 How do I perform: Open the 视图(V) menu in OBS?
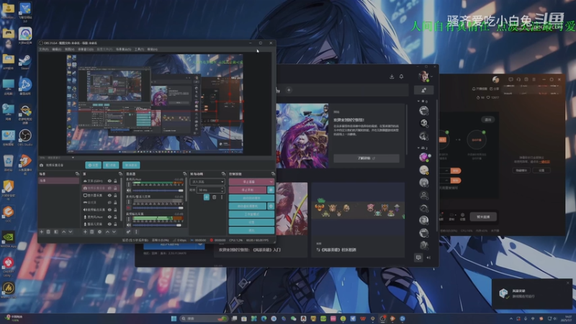coord(69,49)
